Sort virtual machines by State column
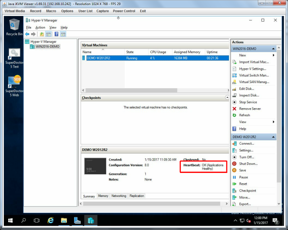 136,52
